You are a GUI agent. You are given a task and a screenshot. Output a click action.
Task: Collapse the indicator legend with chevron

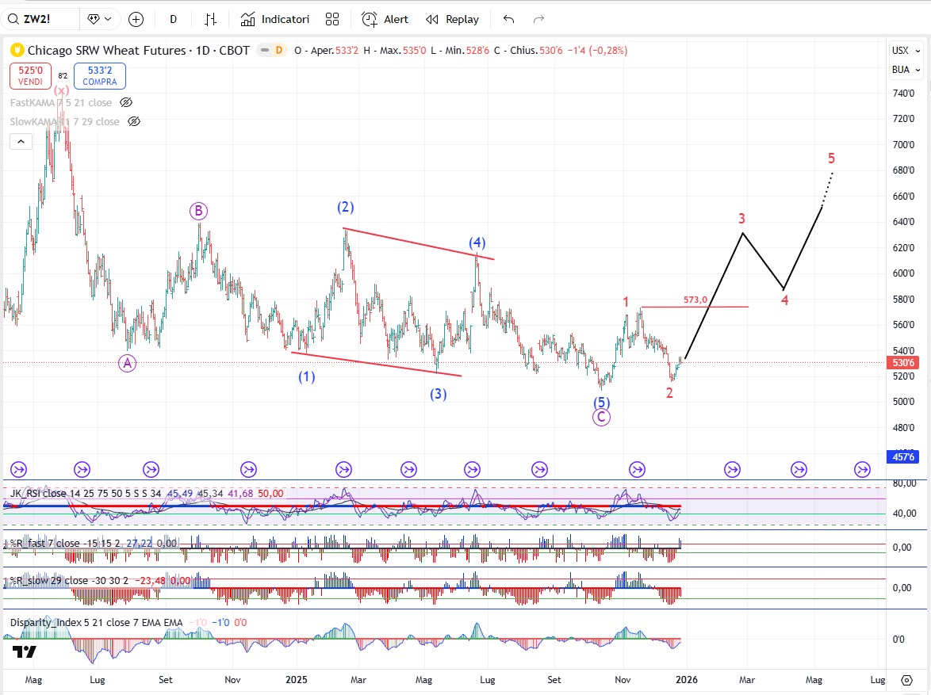pos(21,142)
